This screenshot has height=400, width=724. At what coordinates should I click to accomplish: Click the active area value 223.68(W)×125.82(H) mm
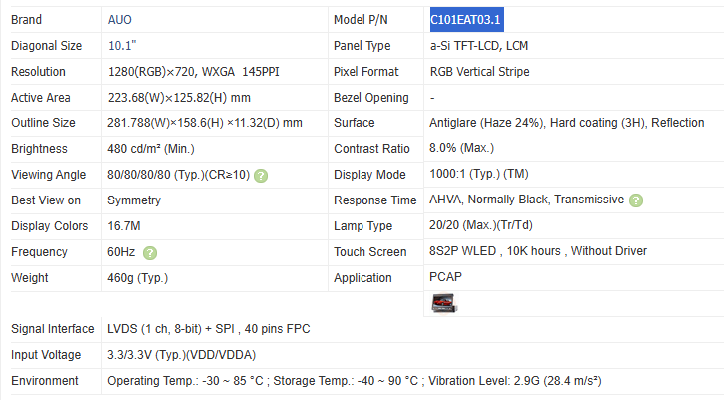coord(178,98)
